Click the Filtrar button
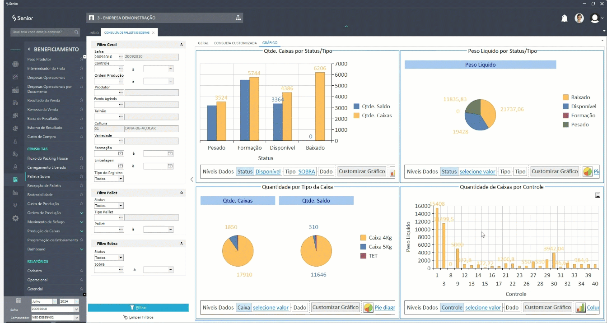Screen dimensions: 607x323 click(x=138, y=308)
